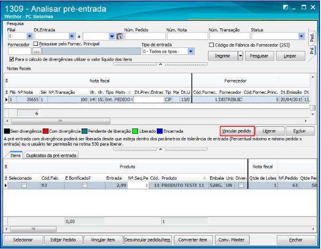Collapse the Pesquisa panel splitter arrow
The height and width of the screenshot is (249, 321).
click(x=160, y=65)
